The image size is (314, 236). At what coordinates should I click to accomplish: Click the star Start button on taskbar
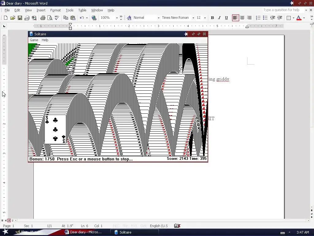(6, 232)
